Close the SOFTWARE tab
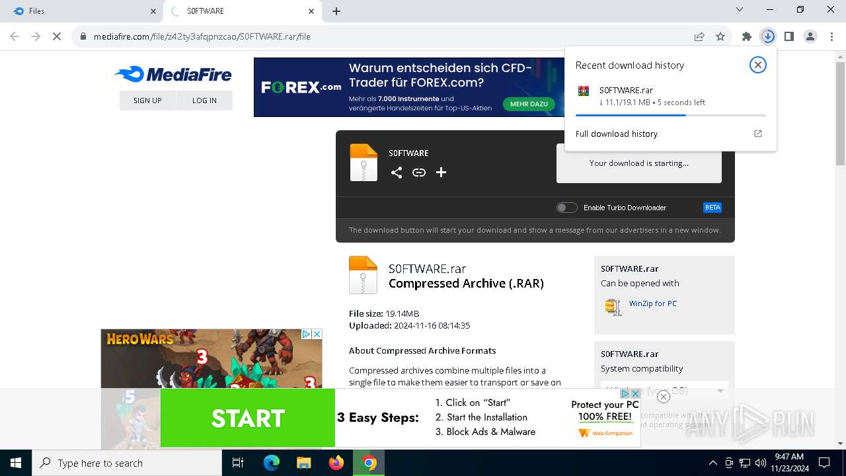Viewport: 846px width, 476px height. (311, 11)
